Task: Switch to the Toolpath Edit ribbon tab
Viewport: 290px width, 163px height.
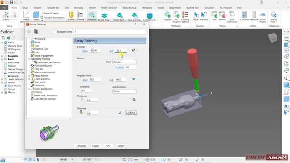Action: 53,8
